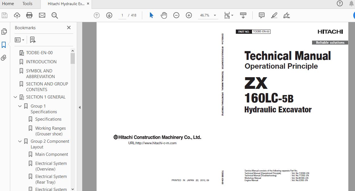
Task: Open the Highlight text tool
Action: click(274, 15)
